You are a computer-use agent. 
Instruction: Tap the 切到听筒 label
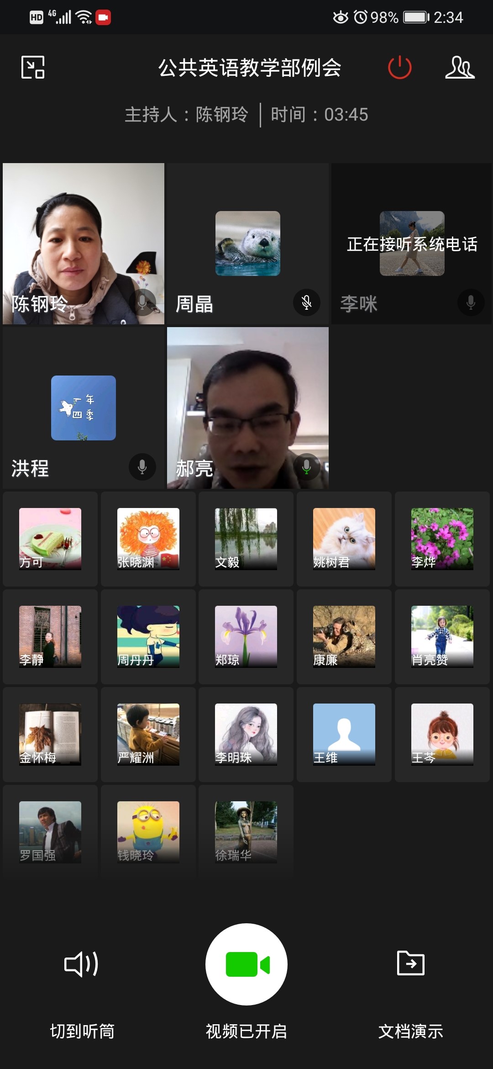point(82,1031)
